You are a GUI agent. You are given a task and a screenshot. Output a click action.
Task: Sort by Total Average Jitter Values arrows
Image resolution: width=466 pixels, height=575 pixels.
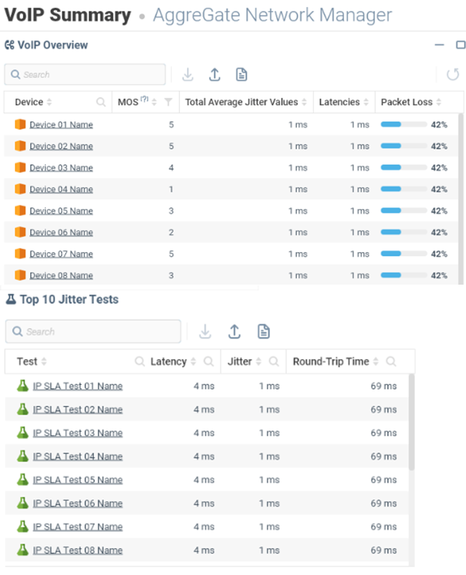[304, 102]
